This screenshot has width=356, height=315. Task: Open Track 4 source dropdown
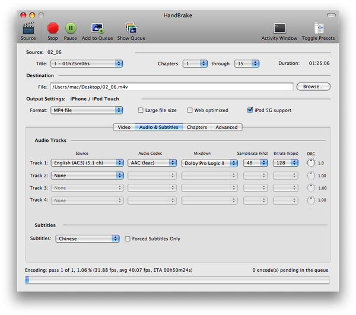tap(87, 201)
